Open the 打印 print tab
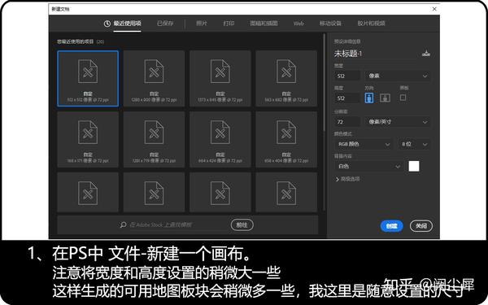The height and width of the screenshot is (305, 488). point(229,24)
